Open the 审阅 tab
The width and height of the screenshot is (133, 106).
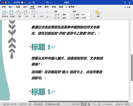54,7
